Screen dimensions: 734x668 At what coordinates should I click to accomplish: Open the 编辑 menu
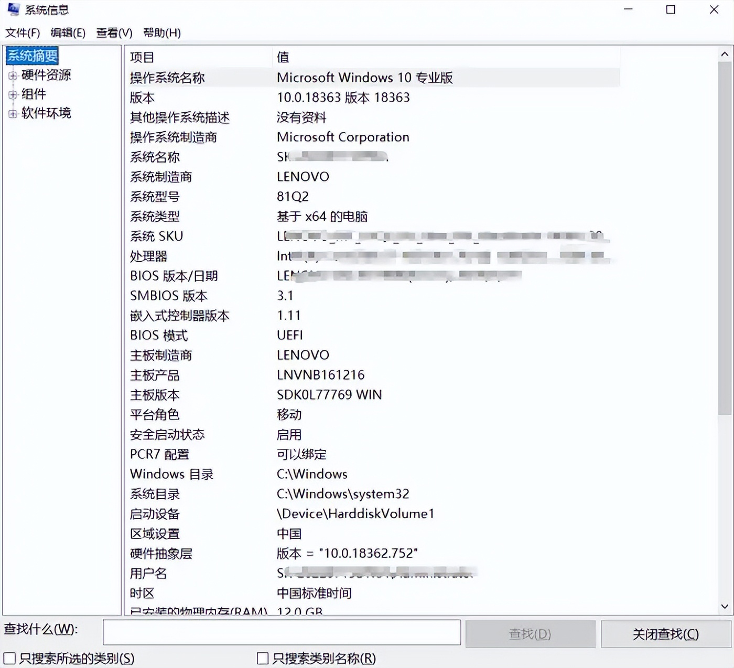(67, 33)
